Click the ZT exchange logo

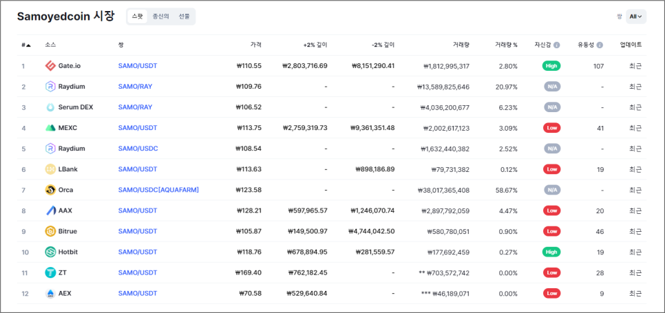coord(50,273)
